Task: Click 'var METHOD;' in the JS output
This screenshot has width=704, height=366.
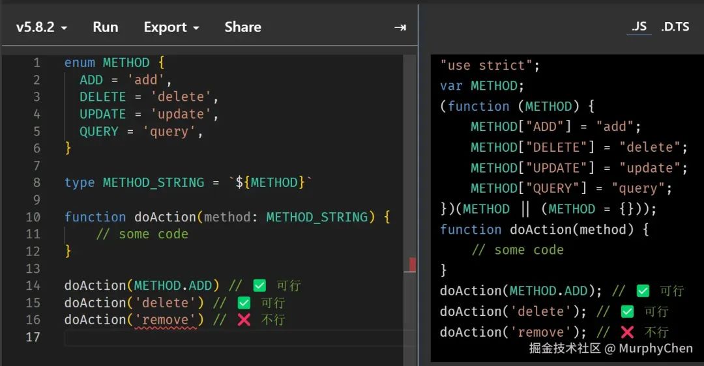Action: coord(482,86)
